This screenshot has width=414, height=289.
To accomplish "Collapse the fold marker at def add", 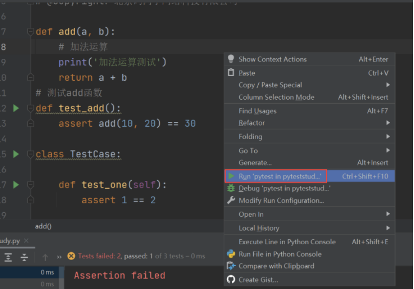I will tap(31, 32).
